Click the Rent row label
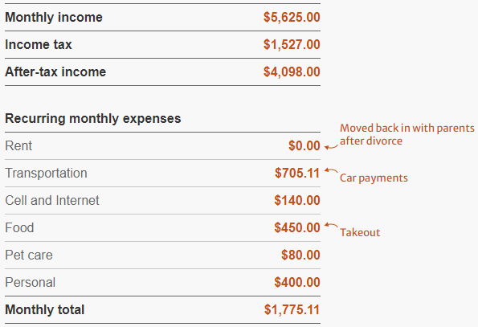Screen dimensions: 478x327 18,145
